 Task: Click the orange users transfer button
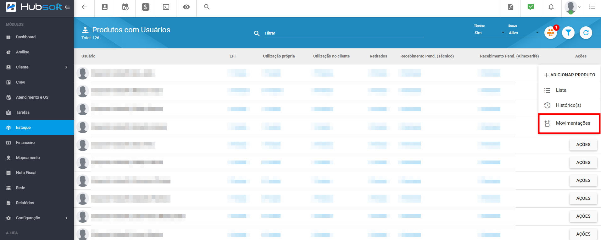[551, 33]
